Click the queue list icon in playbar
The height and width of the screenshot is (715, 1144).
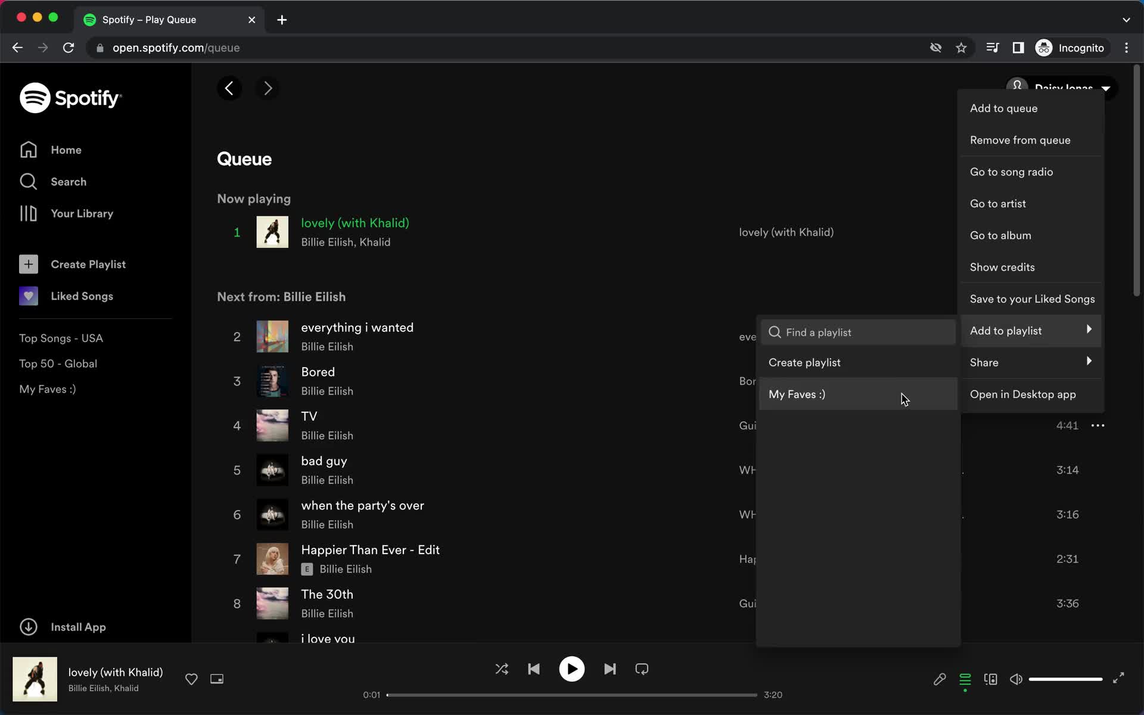[x=965, y=679]
